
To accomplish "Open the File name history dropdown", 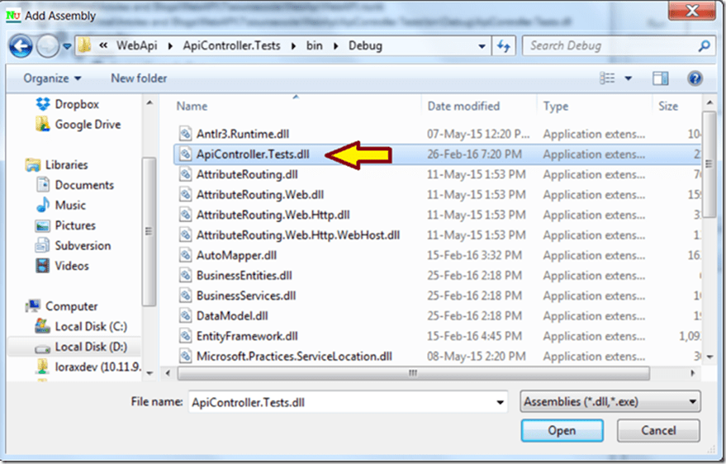I will (x=499, y=402).
